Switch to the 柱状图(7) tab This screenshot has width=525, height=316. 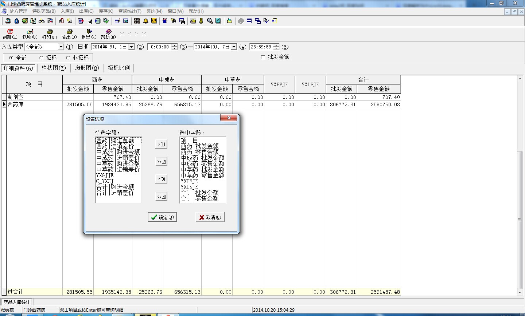54,68
